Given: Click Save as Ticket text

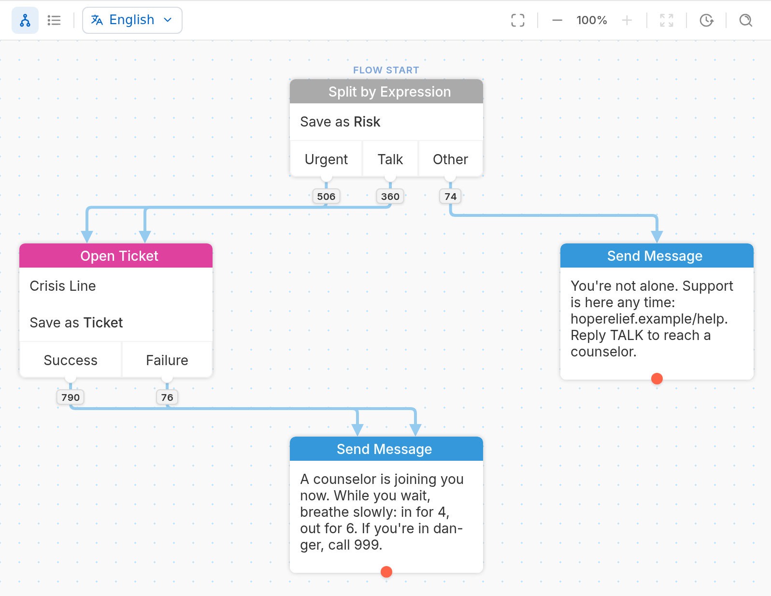Looking at the screenshot, I should 76,323.
